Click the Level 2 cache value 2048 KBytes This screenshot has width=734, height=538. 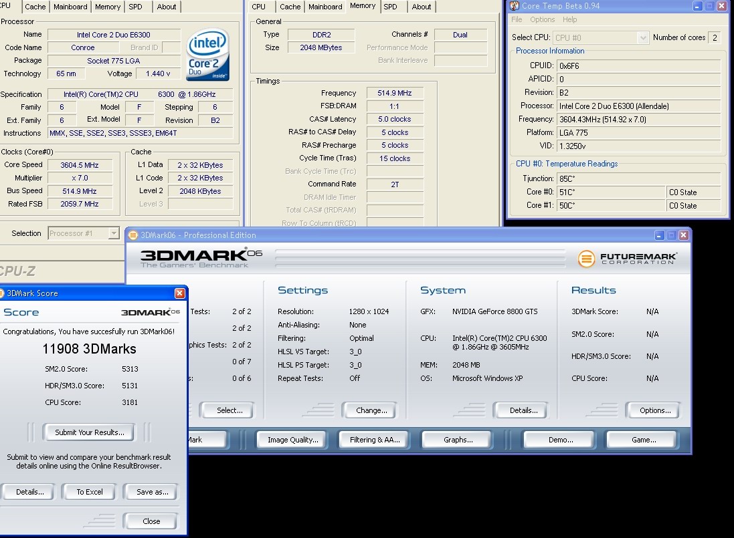(x=200, y=190)
